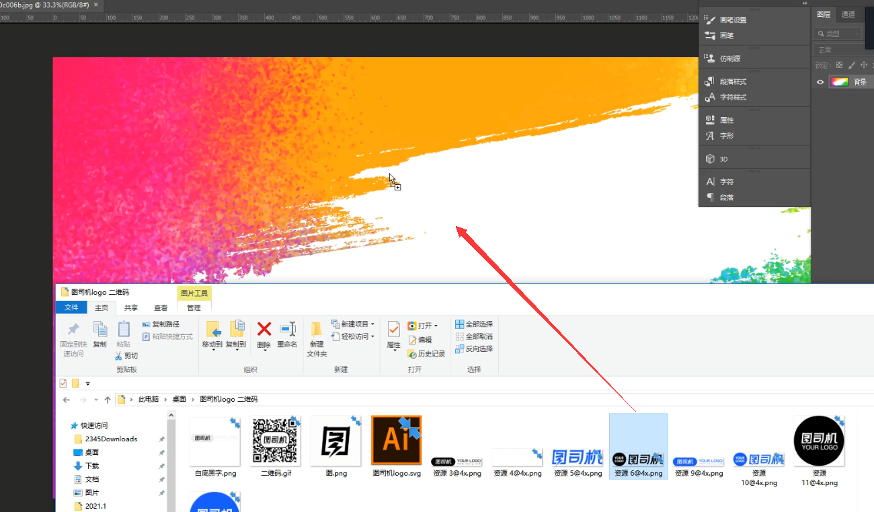Open the 段落样式 (Paragraph Styles) panel

[x=726, y=81]
